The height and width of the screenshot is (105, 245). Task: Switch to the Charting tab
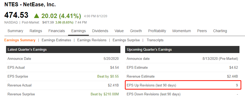220,31
